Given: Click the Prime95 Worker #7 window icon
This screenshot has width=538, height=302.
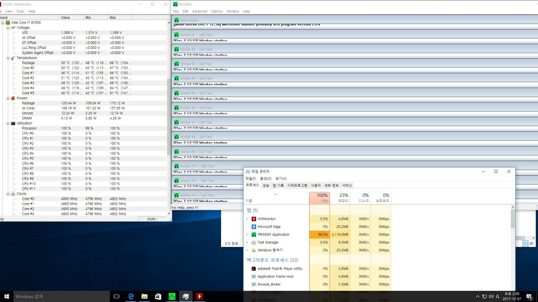Looking at the screenshot, I should [x=177, y=122].
